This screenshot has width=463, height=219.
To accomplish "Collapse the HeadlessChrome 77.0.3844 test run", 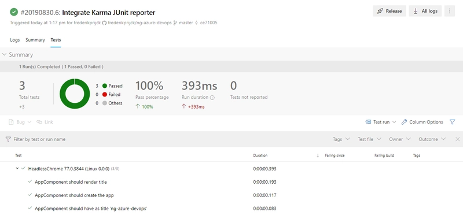I will coord(17,169).
